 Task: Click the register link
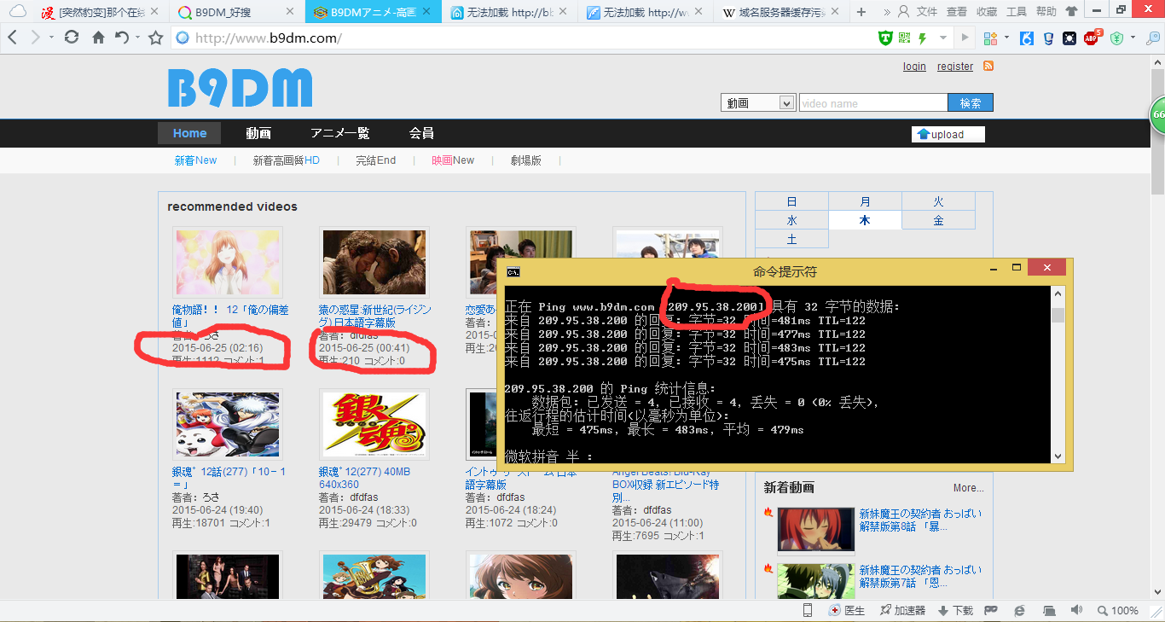(x=955, y=67)
